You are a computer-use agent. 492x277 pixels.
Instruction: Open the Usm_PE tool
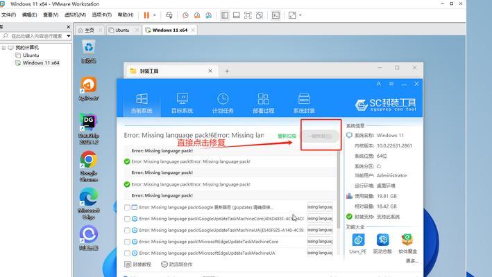(x=357, y=243)
